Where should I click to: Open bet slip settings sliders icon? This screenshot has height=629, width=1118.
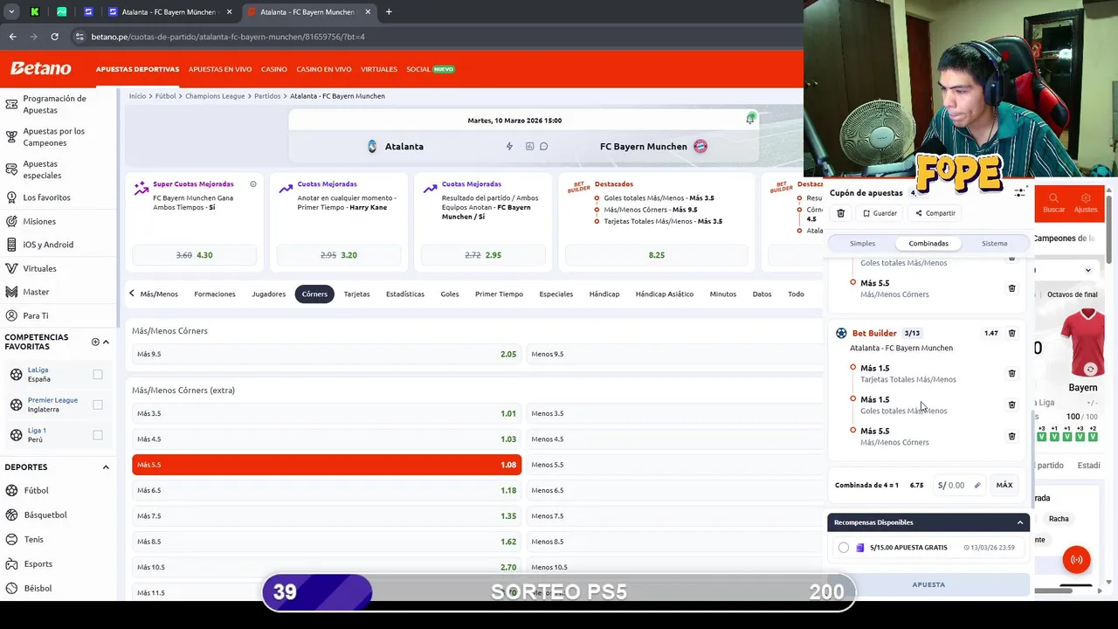(1019, 192)
